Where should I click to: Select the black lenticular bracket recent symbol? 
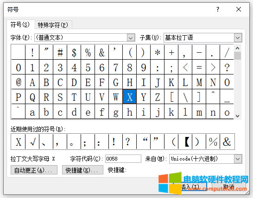[185, 142]
